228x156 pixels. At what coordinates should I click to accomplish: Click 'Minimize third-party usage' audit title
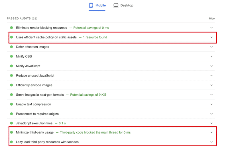(x=35, y=132)
